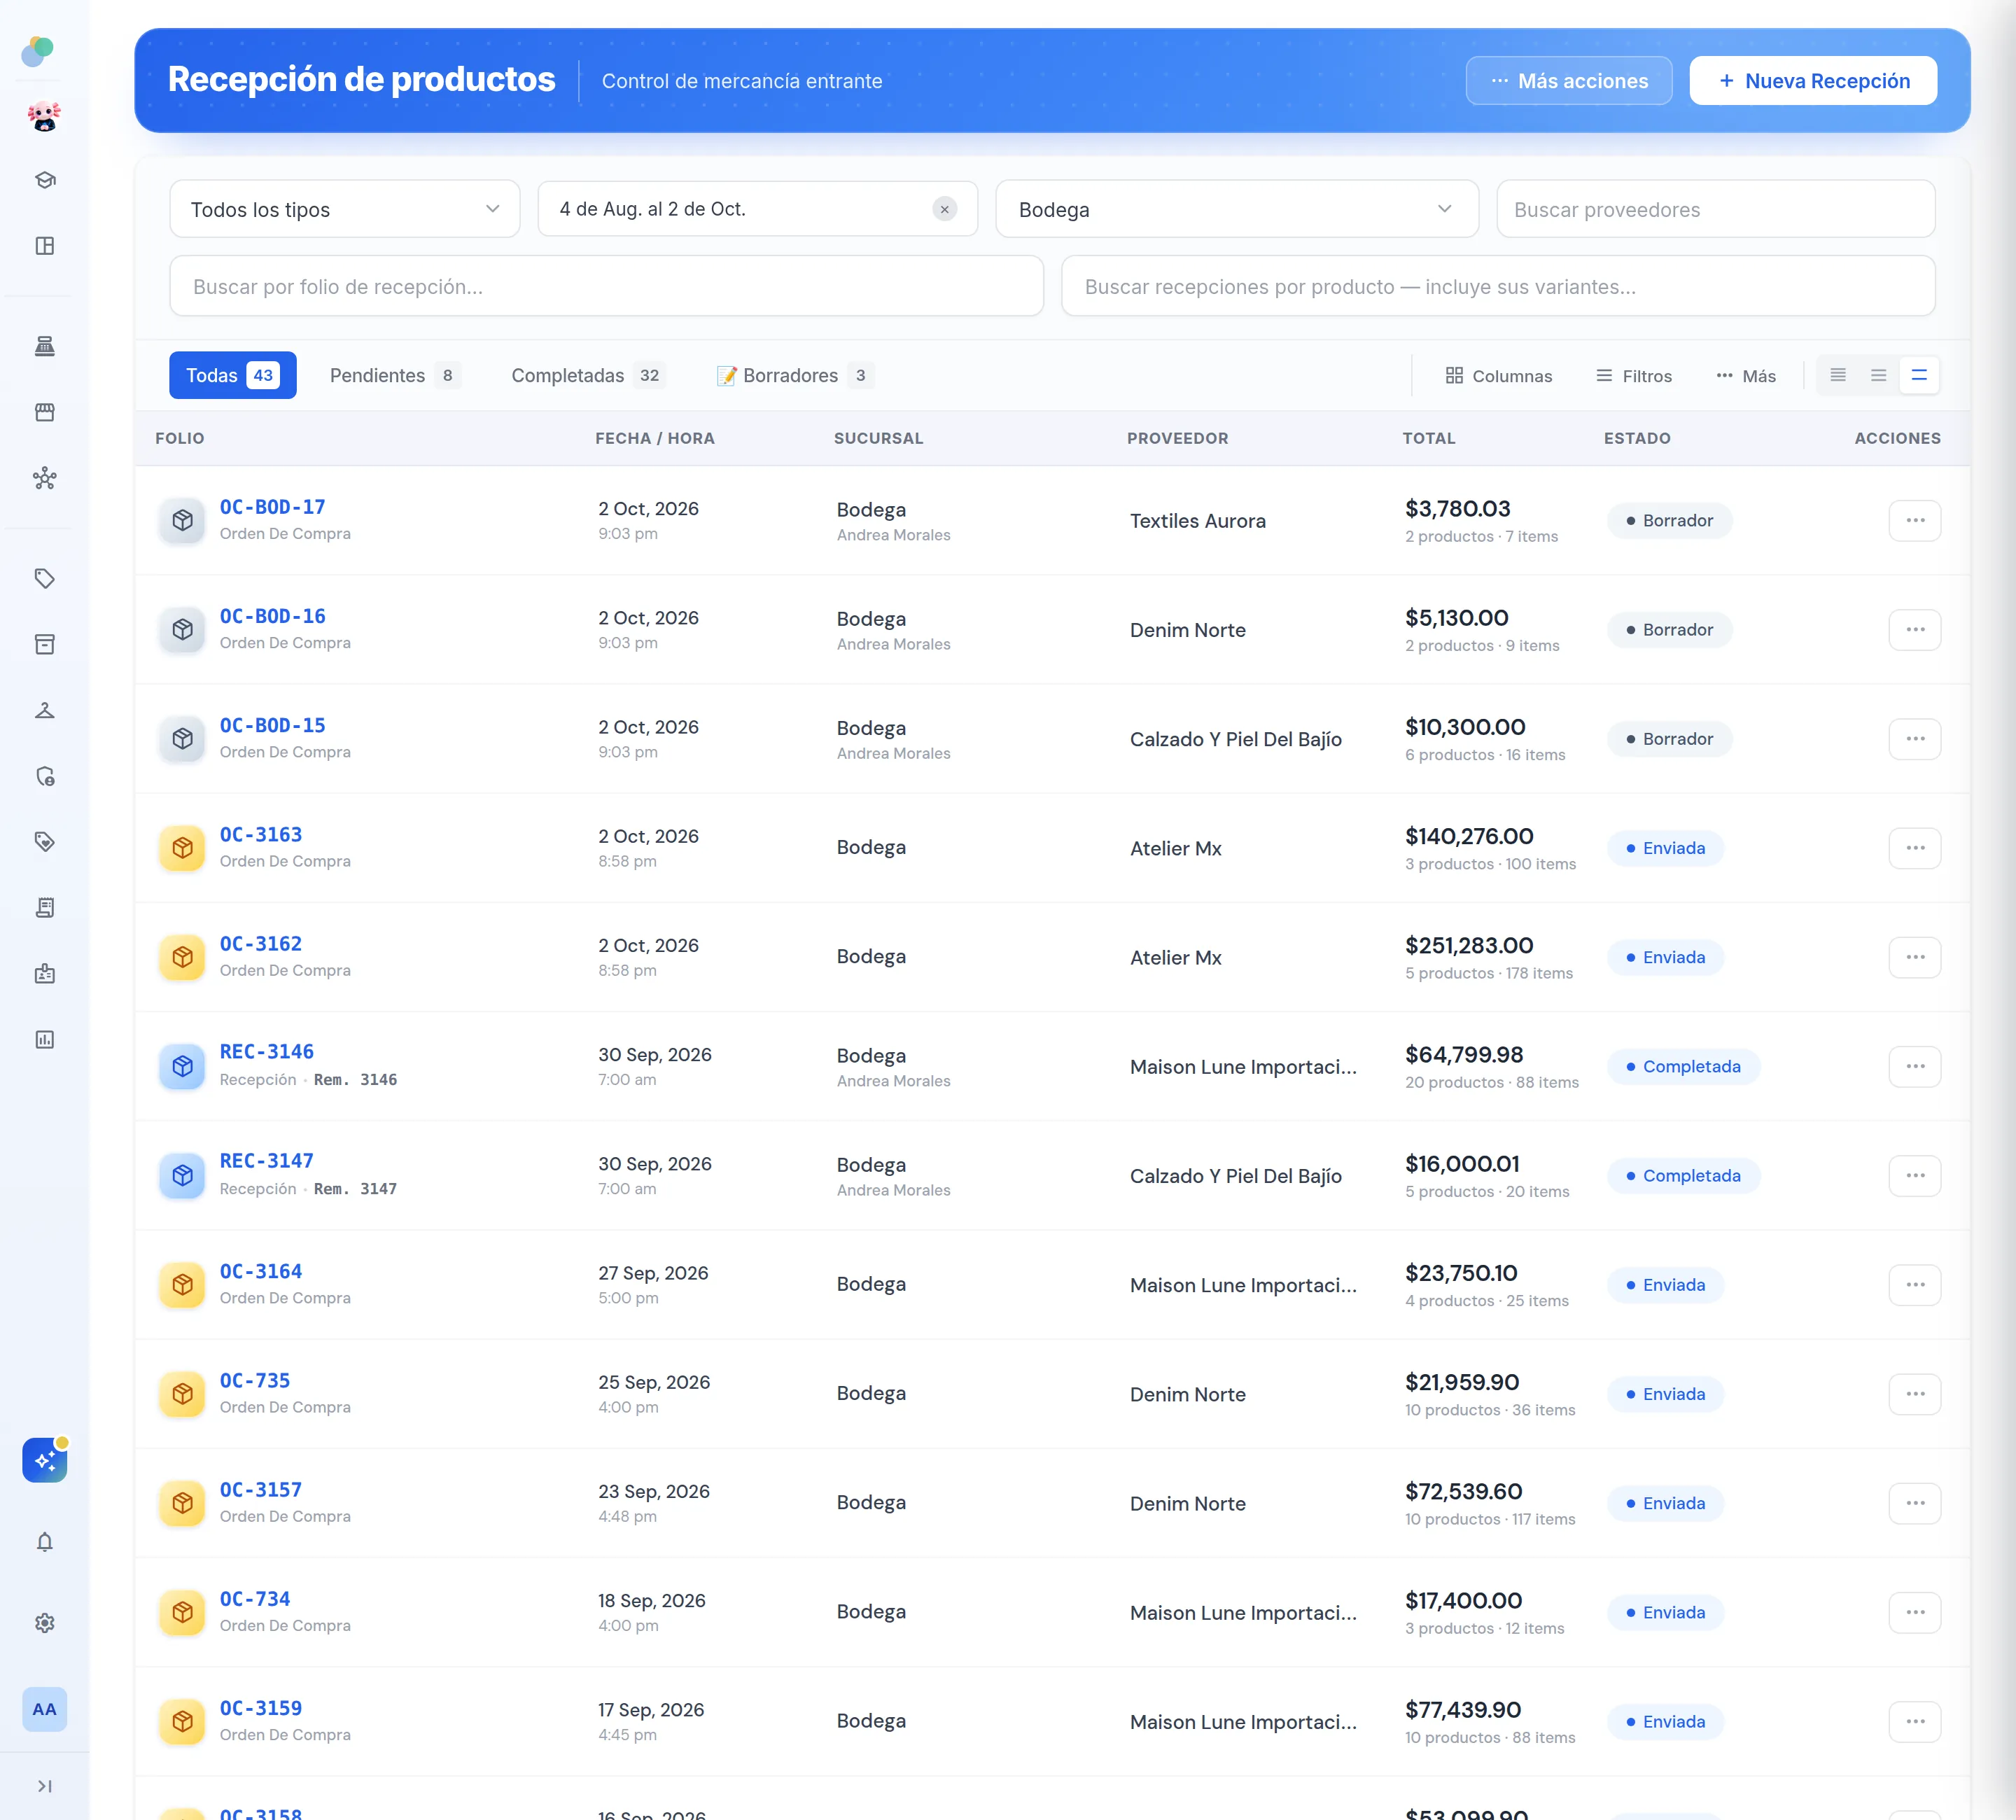Open the Más options menu in toolbar
Screen dimensions: 2016x1820
tap(1746, 376)
